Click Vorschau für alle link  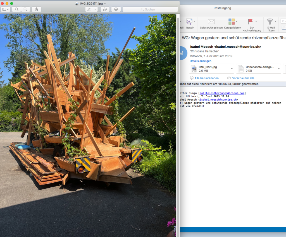click(243, 78)
